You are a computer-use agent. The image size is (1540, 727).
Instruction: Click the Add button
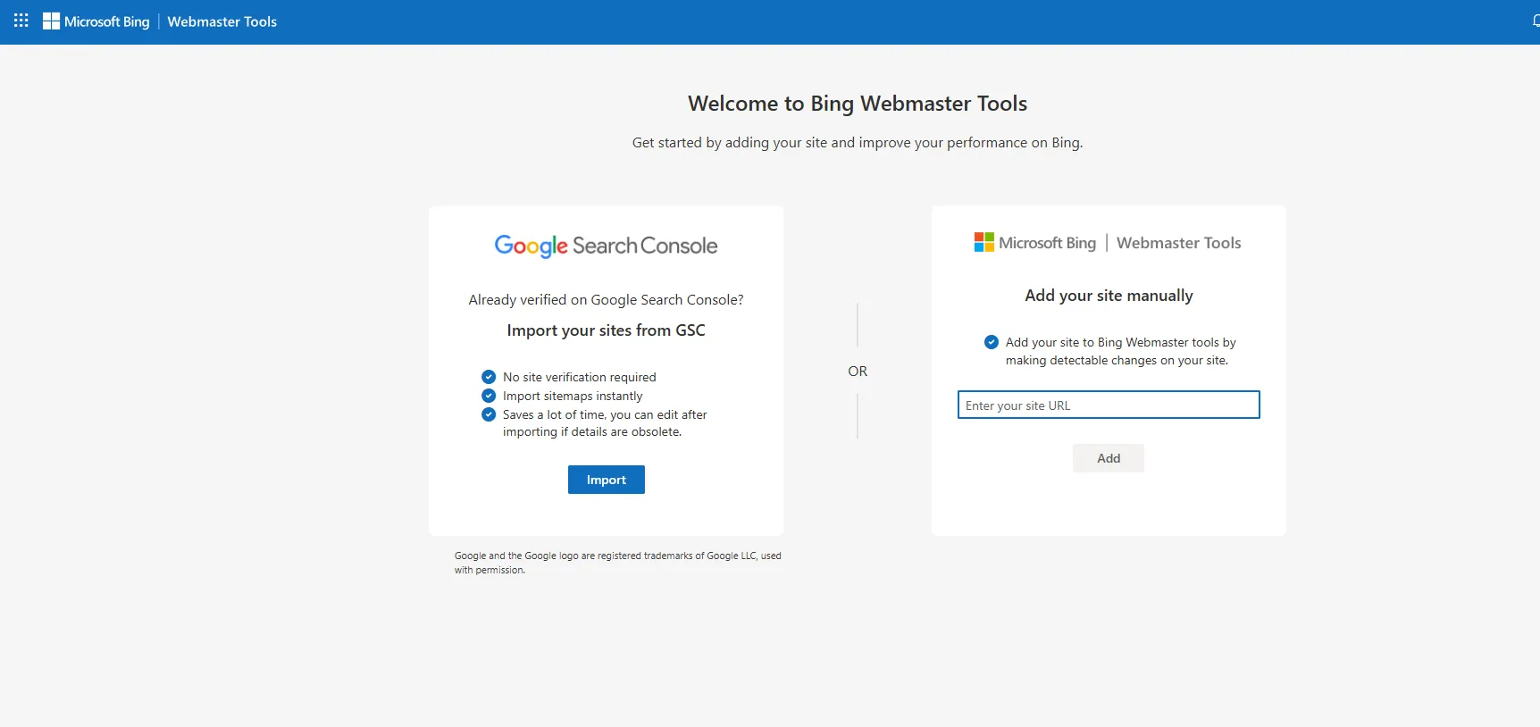click(x=1109, y=458)
